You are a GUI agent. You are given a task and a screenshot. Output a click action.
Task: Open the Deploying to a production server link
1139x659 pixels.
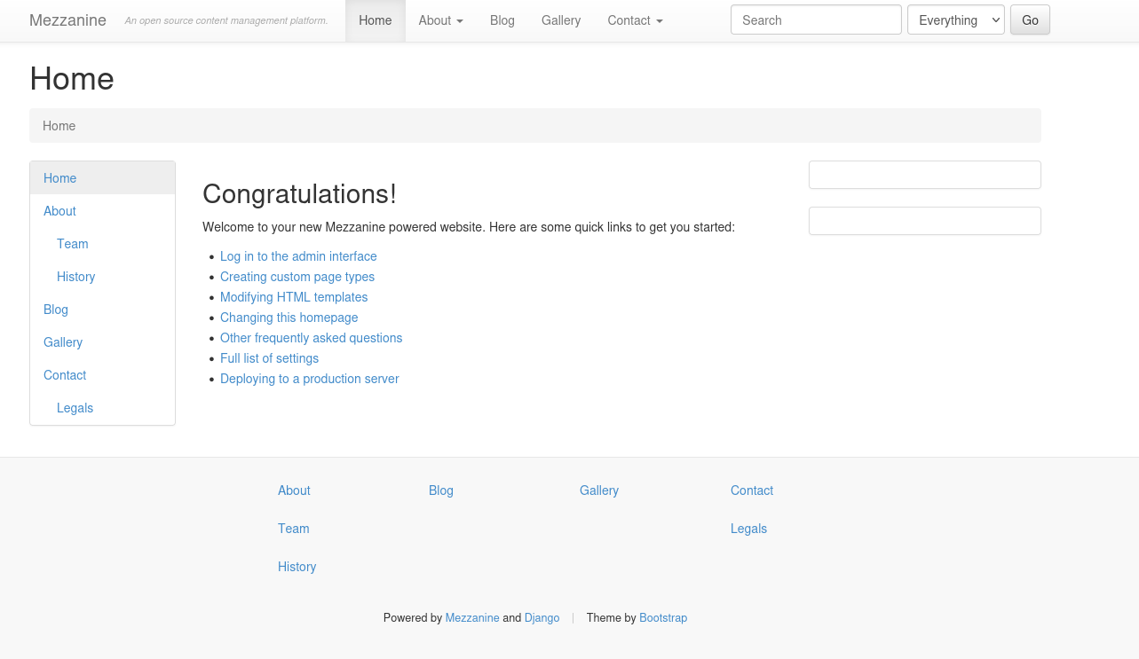pyautogui.click(x=309, y=379)
